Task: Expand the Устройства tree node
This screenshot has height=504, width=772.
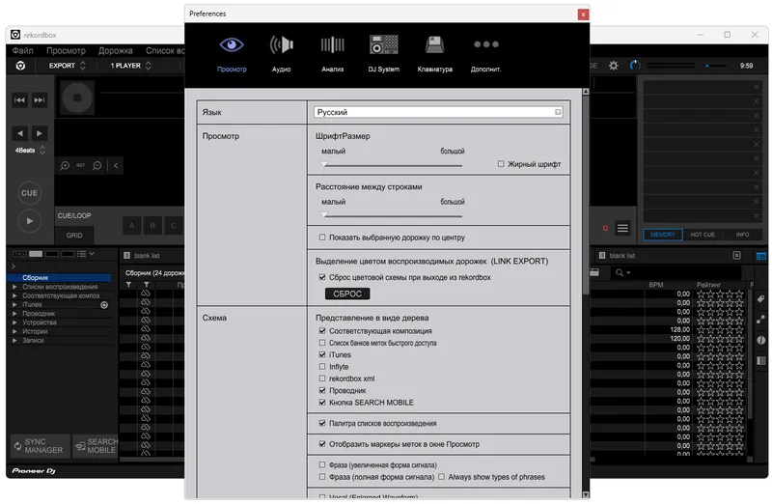Action: pos(14,322)
